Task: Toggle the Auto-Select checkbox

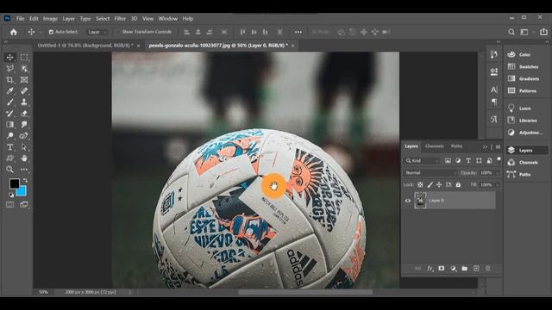Action: [51, 32]
